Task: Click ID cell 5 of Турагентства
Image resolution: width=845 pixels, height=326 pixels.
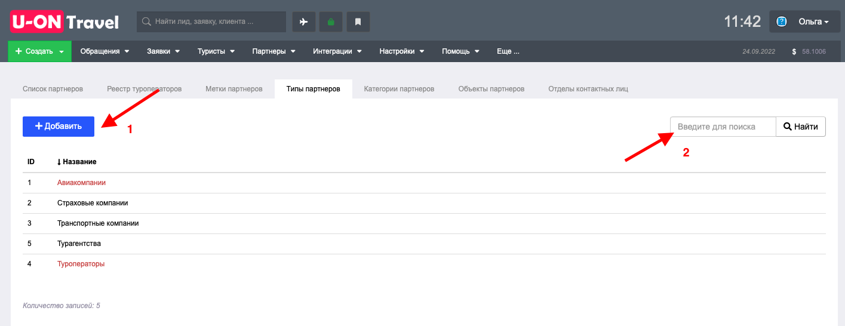Action: click(x=30, y=244)
